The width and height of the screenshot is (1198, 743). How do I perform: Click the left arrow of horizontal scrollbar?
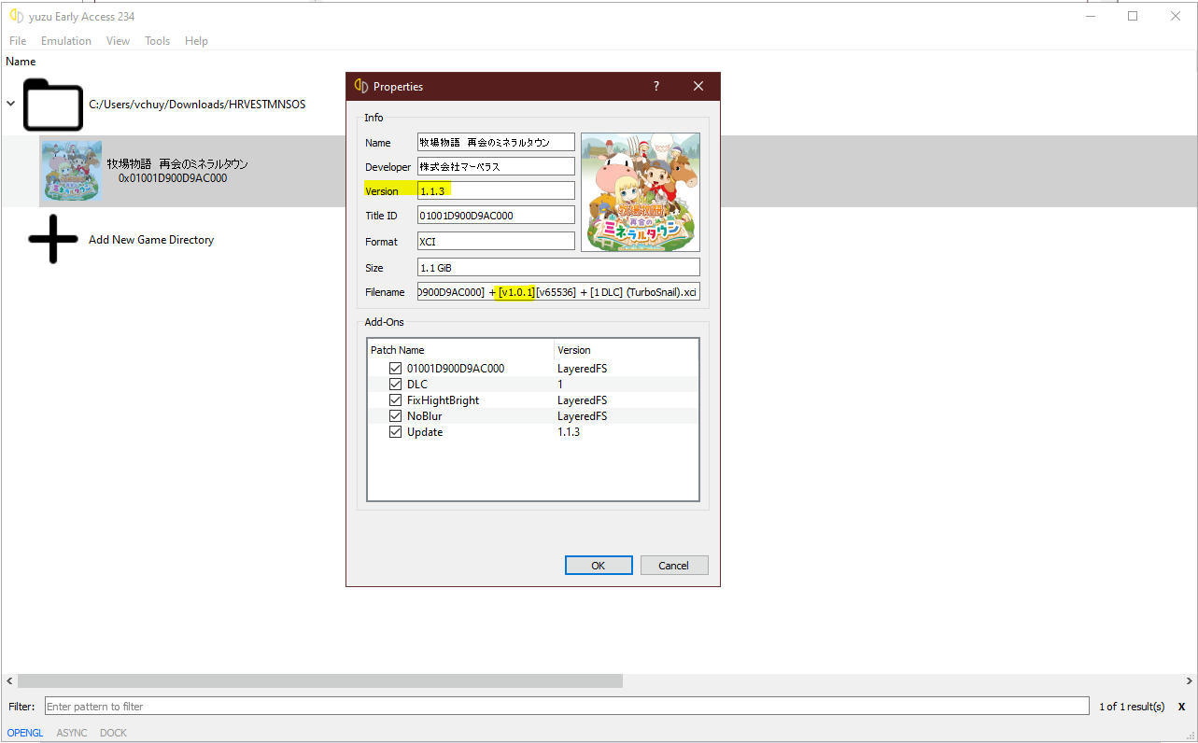pos(9,681)
